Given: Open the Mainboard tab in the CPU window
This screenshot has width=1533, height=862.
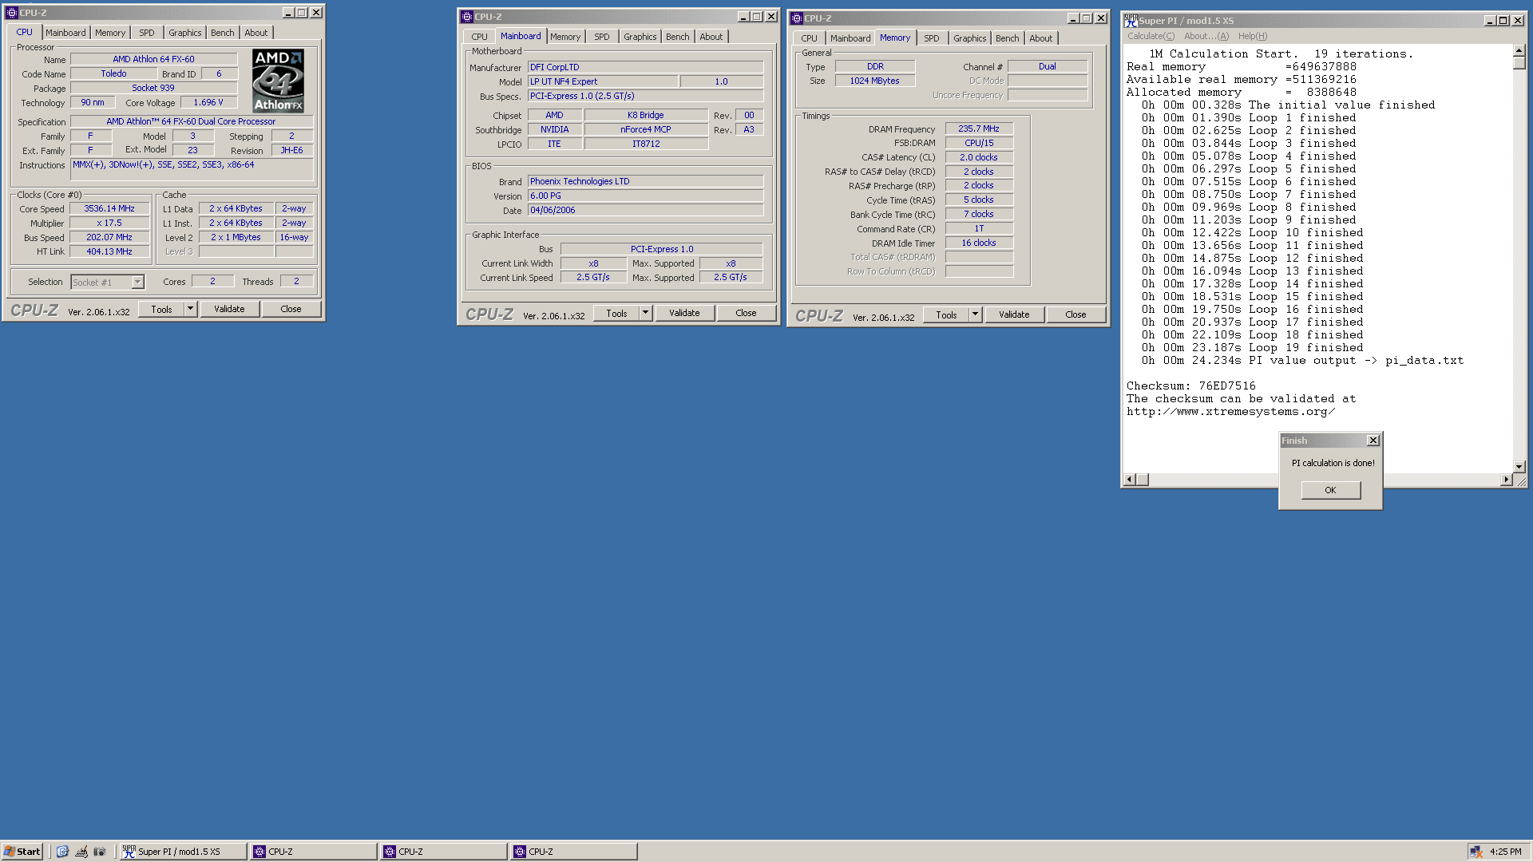Looking at the screenshot, I should tap(65, 33).
